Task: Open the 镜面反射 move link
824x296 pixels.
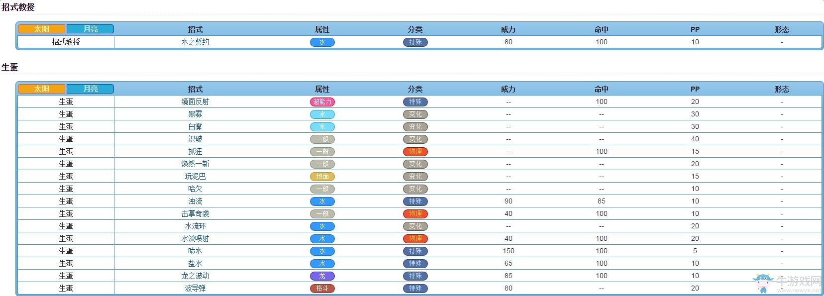Action: click(195, 101)
